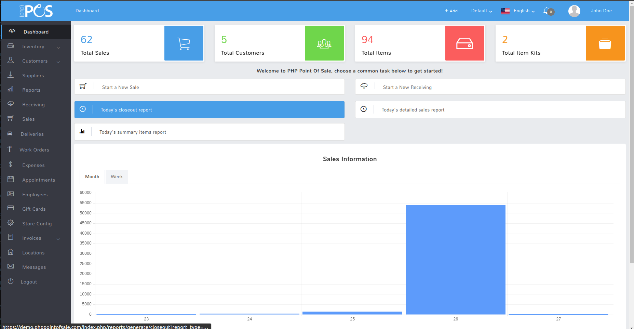Screen dimensions: 634x329
Task: Click the Add button in header
Action: point(451,11)
